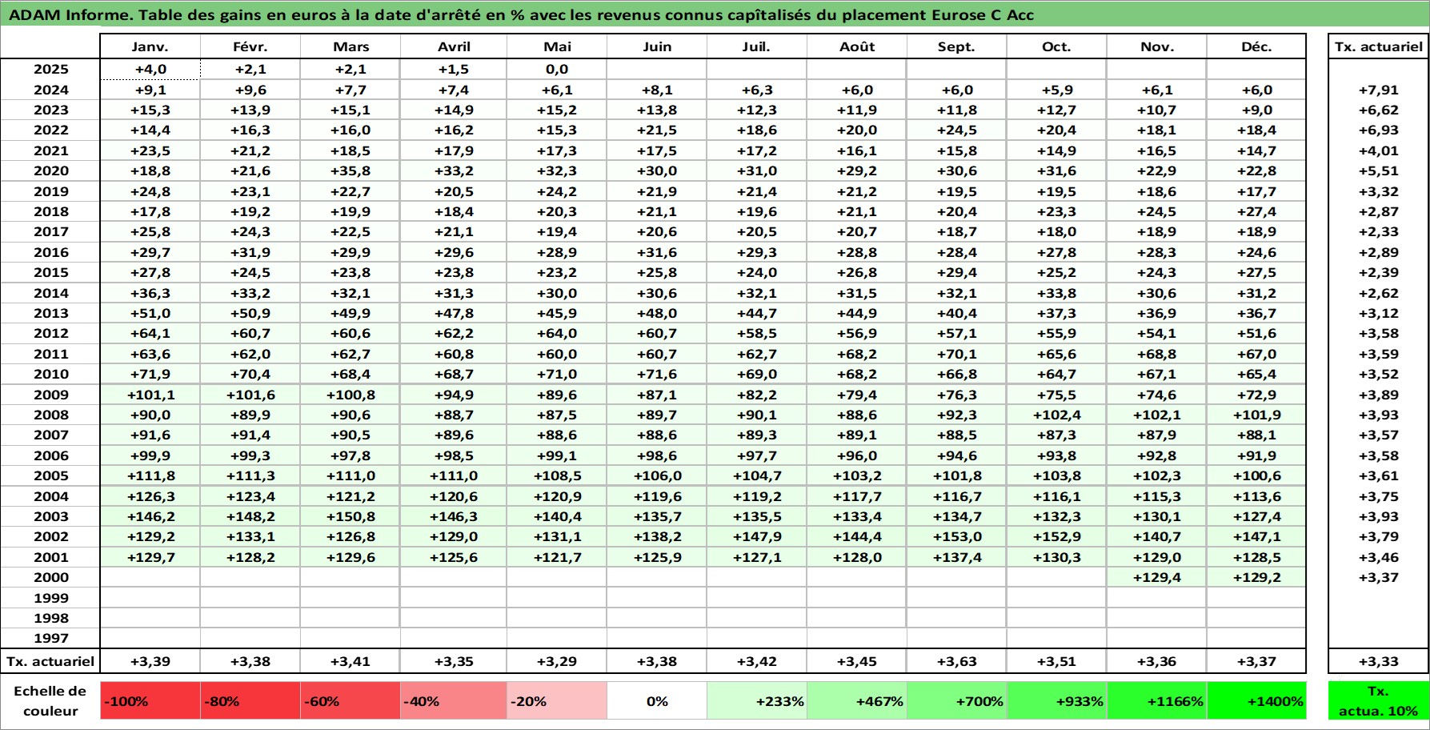
Task: Click the 0,0 cell for Mai 2025
Action: (x=557, y=70)
